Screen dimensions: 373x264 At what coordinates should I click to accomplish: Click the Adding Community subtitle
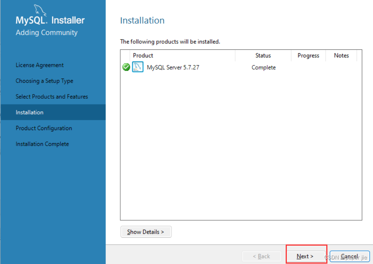point(47,33)
